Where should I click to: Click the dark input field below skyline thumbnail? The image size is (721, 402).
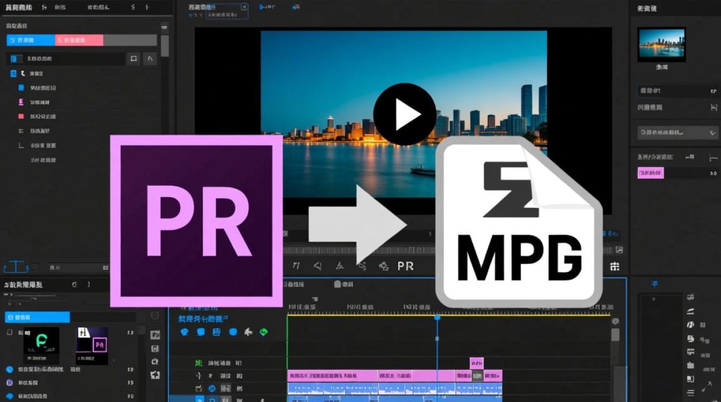(678, 91)
